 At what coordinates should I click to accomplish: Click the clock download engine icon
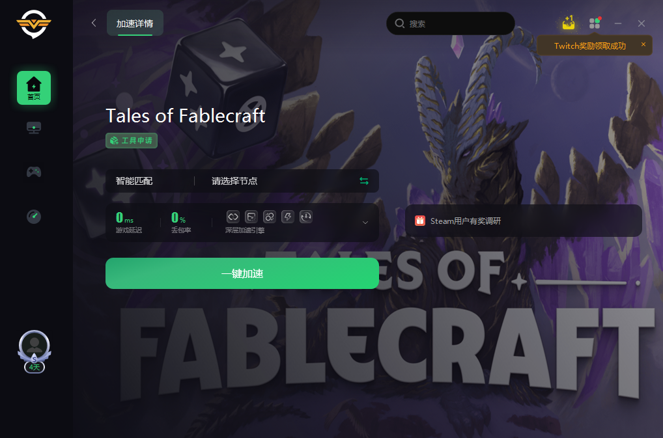pyautogui.click(x=305, y=217)
